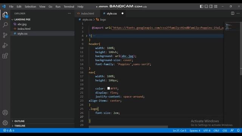Screen dimensions: 242x136
Task: Click the VS Code logo icon
Action: [4, 6]
